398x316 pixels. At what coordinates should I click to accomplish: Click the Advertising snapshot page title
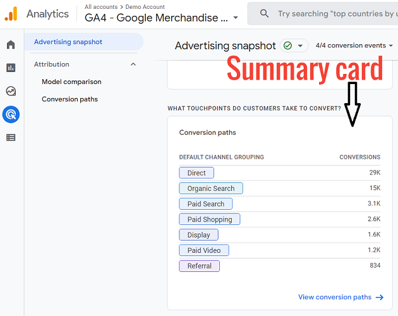pyautogui.click(x=225, y=46)
